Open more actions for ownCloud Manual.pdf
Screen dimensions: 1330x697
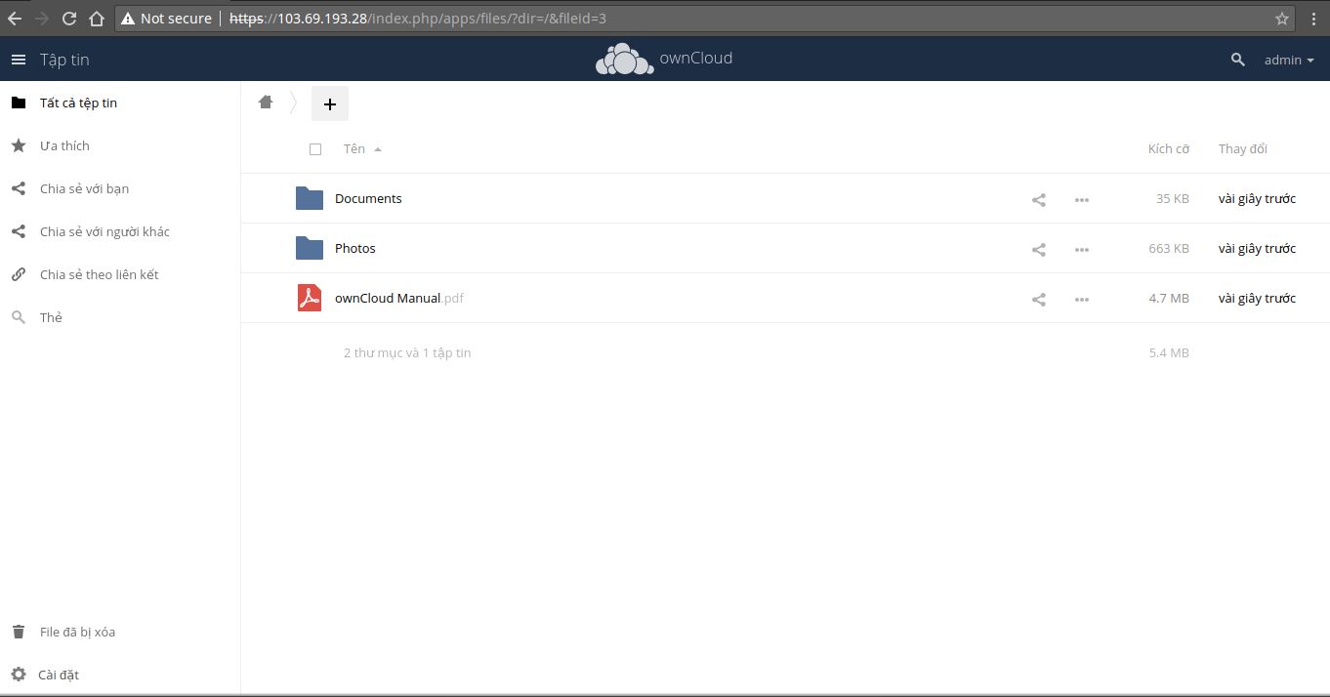(1082, 299)
